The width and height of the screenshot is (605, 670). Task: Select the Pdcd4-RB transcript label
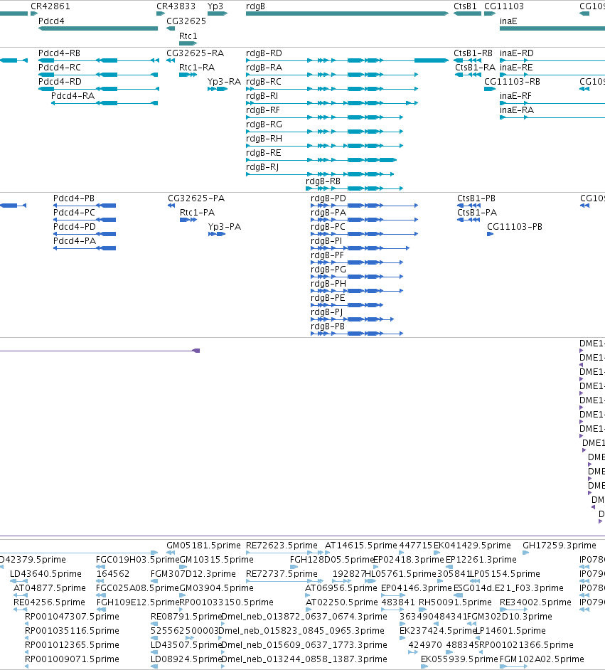point(59,53)
